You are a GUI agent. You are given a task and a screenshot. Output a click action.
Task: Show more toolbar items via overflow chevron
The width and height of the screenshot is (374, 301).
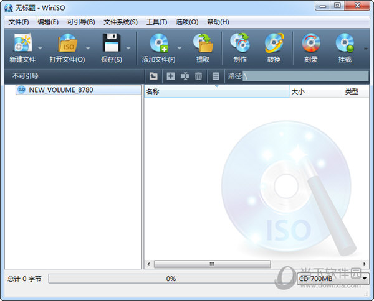pyautogui.click(x=366, y=49)
